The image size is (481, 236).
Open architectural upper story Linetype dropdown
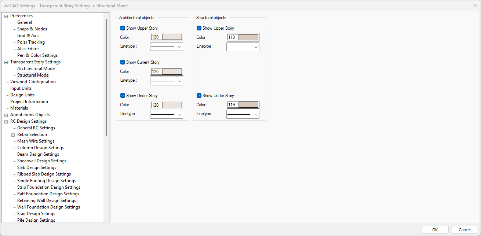(166, 47)
